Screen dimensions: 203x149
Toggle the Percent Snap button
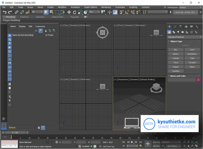click(x=133, y=12)
